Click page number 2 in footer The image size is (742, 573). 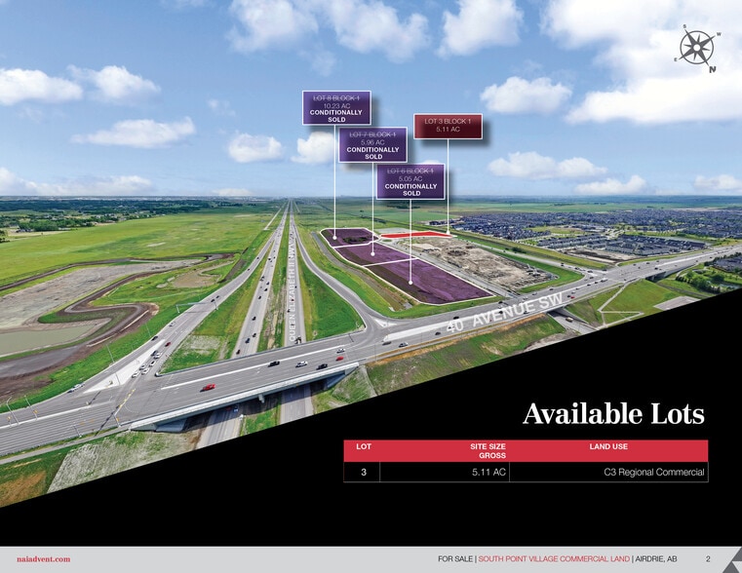point(707,559)
